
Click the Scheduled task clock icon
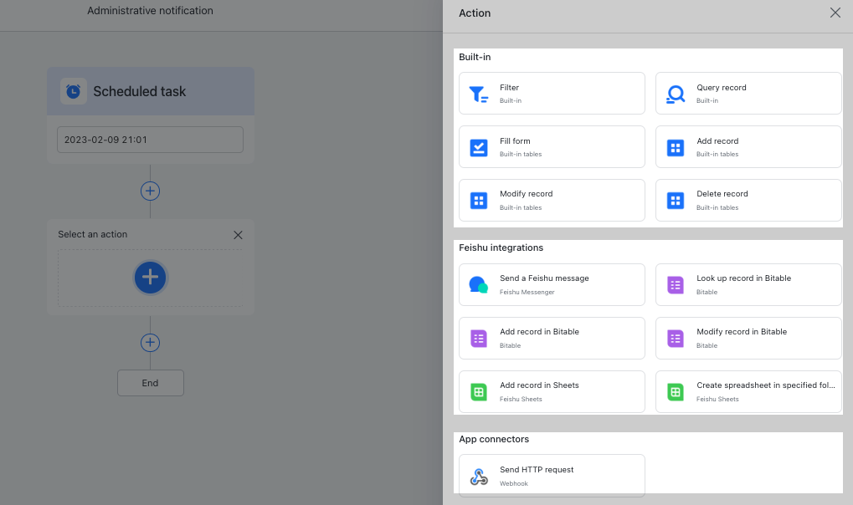click(74, 91)
